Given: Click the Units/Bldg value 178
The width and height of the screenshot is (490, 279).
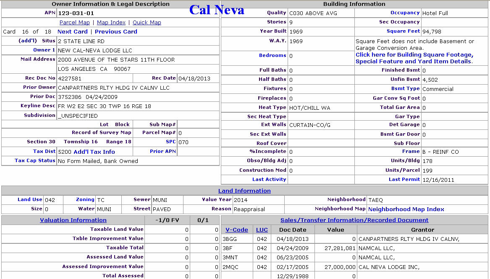Looking at the screenshot, I should [x=427, y=161].
